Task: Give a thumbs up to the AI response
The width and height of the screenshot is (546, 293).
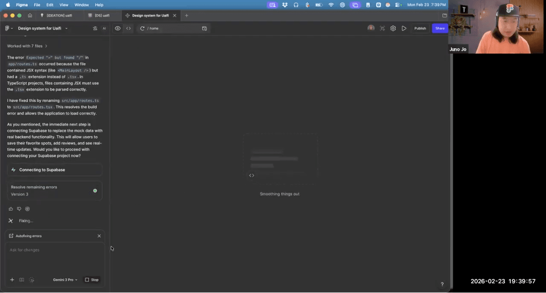Action: [x=10, y=209]
